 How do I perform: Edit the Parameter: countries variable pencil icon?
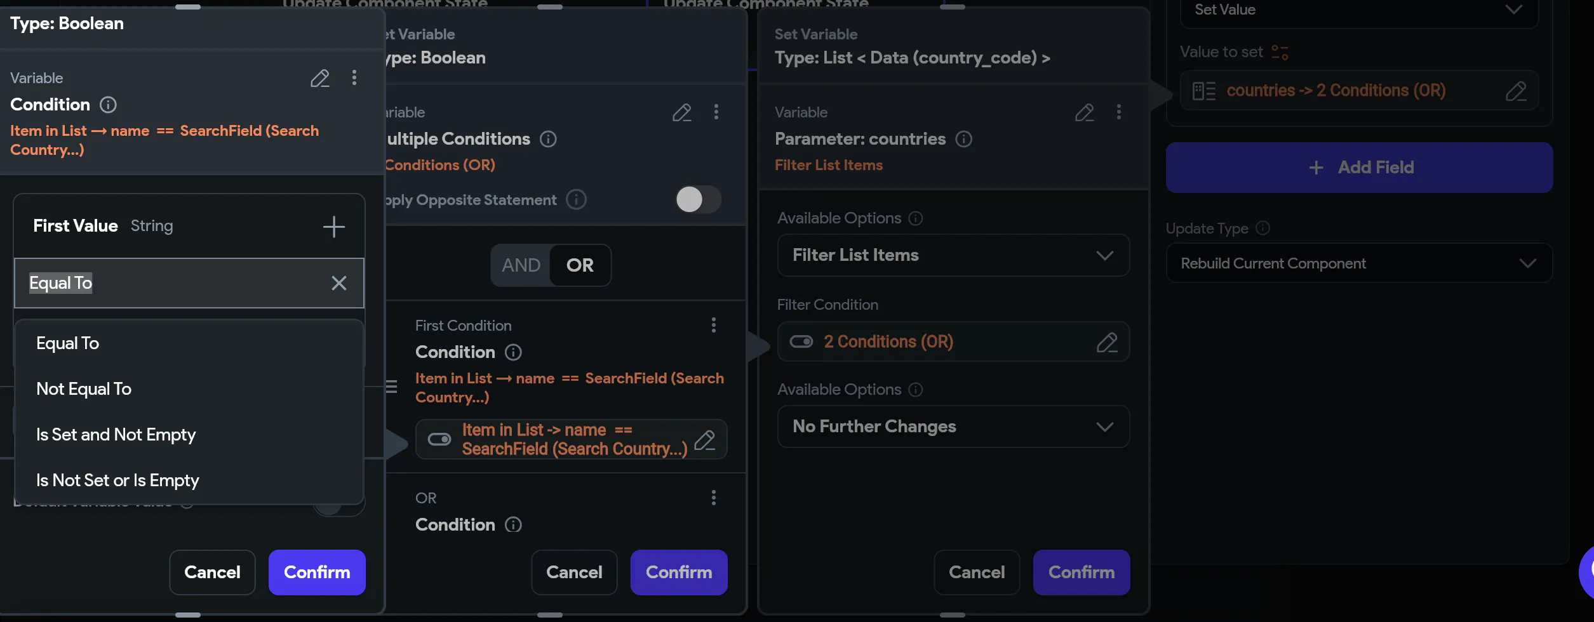coord(1084,112)
